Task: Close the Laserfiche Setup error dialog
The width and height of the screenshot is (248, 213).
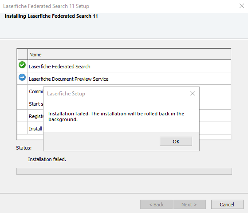Action: [193, 93]
